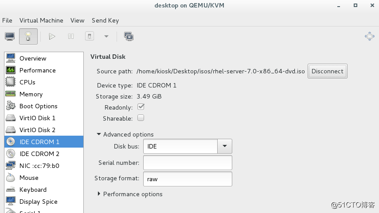Open the Virtual Machine menu
379x213 pixels.
pyautogui.click(x=41, y=20)
